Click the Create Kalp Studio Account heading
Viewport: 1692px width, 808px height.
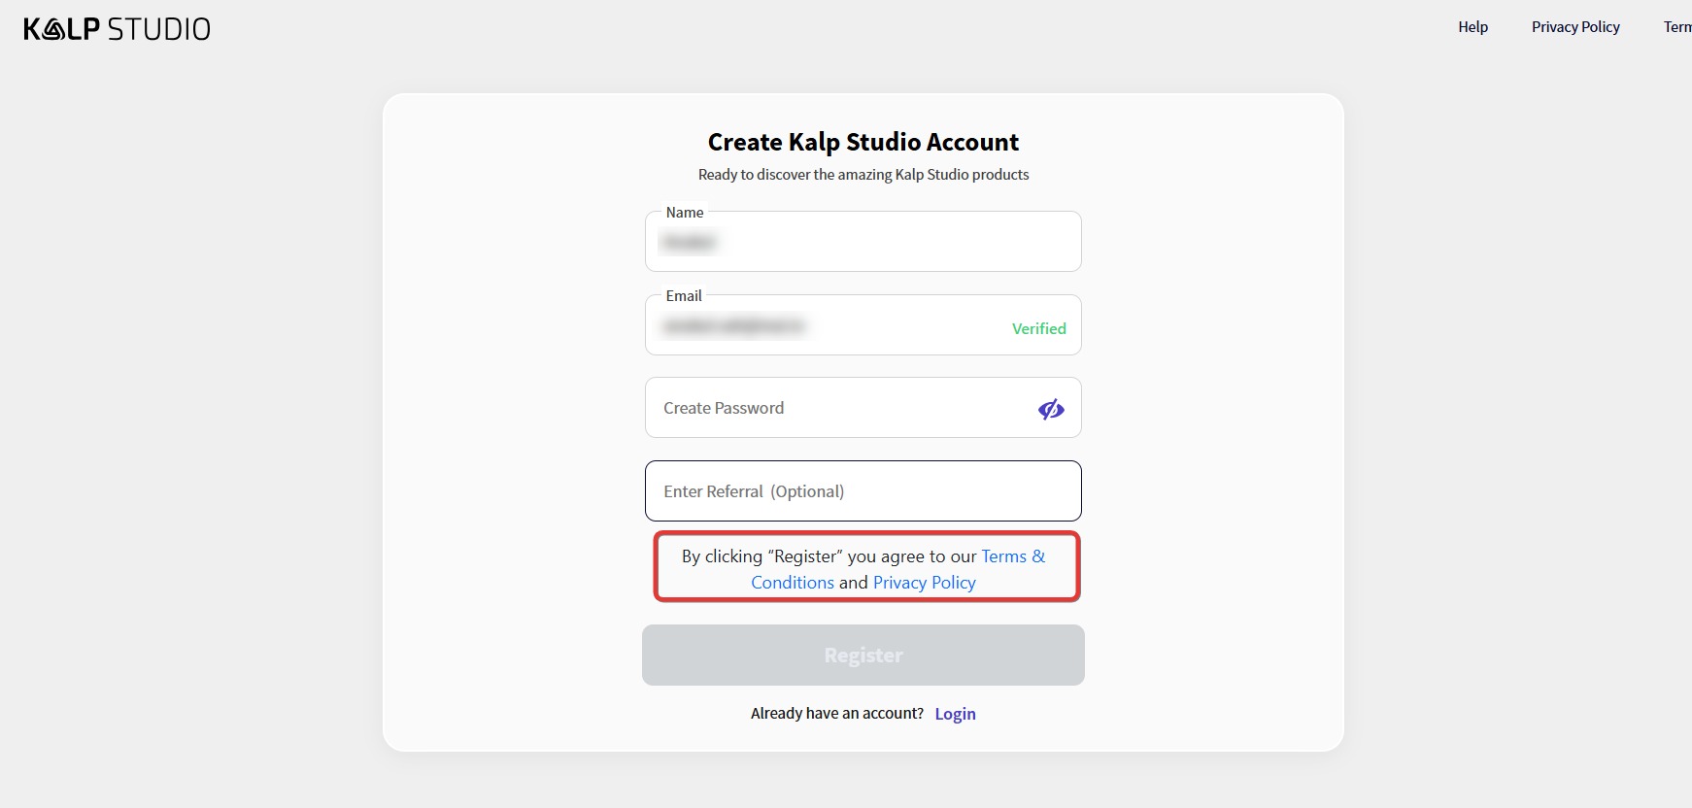pyautogui.click(x=863, y=143)
